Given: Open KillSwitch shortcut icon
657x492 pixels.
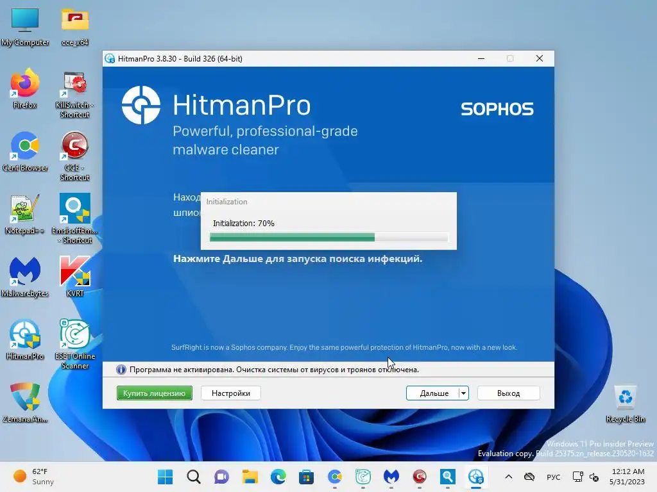Looking at the screenshot, I should pyautogui.click(x=74, y=95).
